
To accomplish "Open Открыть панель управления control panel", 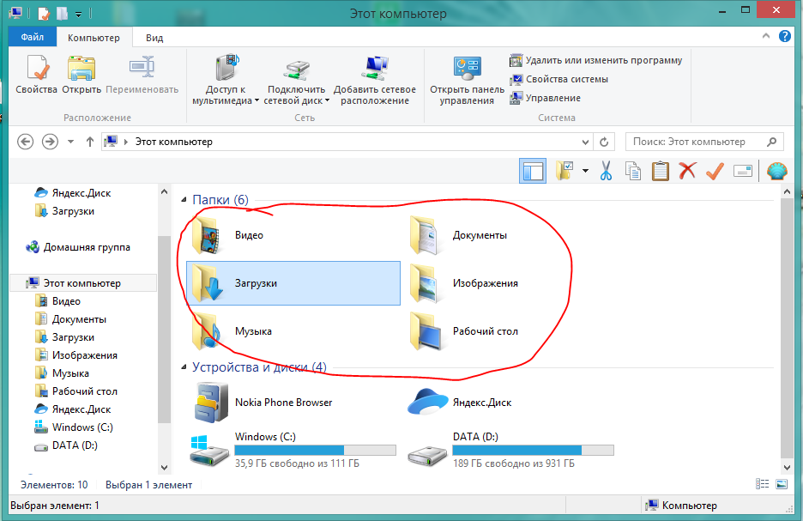I will [467, 81].
